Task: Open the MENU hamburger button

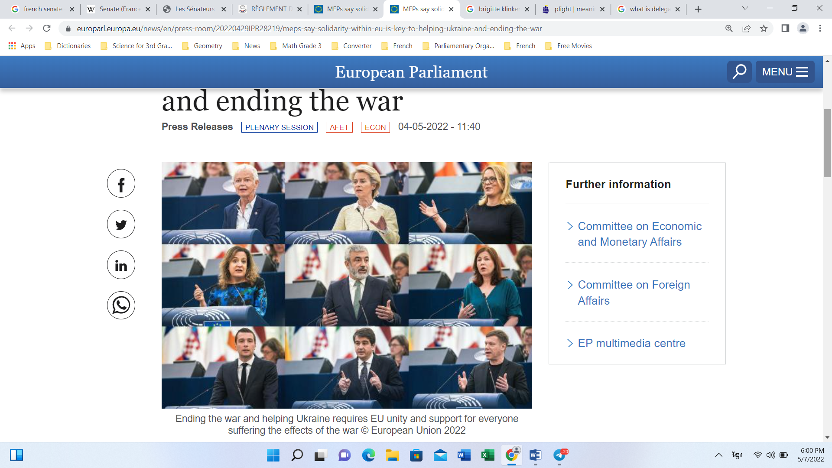Action: click(785, 71)
